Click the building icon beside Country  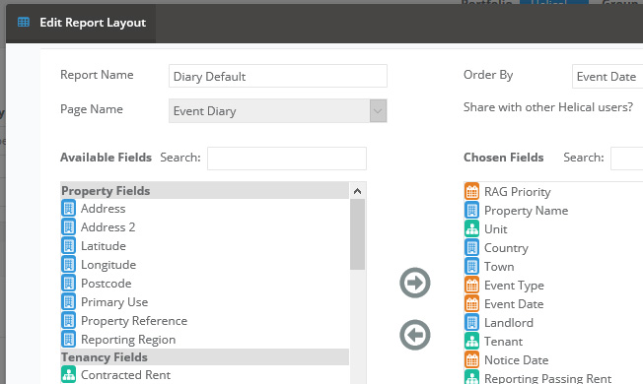point(472,248)
